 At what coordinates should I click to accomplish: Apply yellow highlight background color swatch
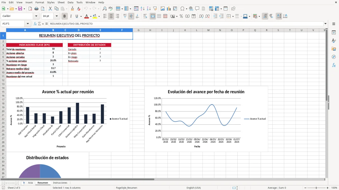tap(95, 16)
